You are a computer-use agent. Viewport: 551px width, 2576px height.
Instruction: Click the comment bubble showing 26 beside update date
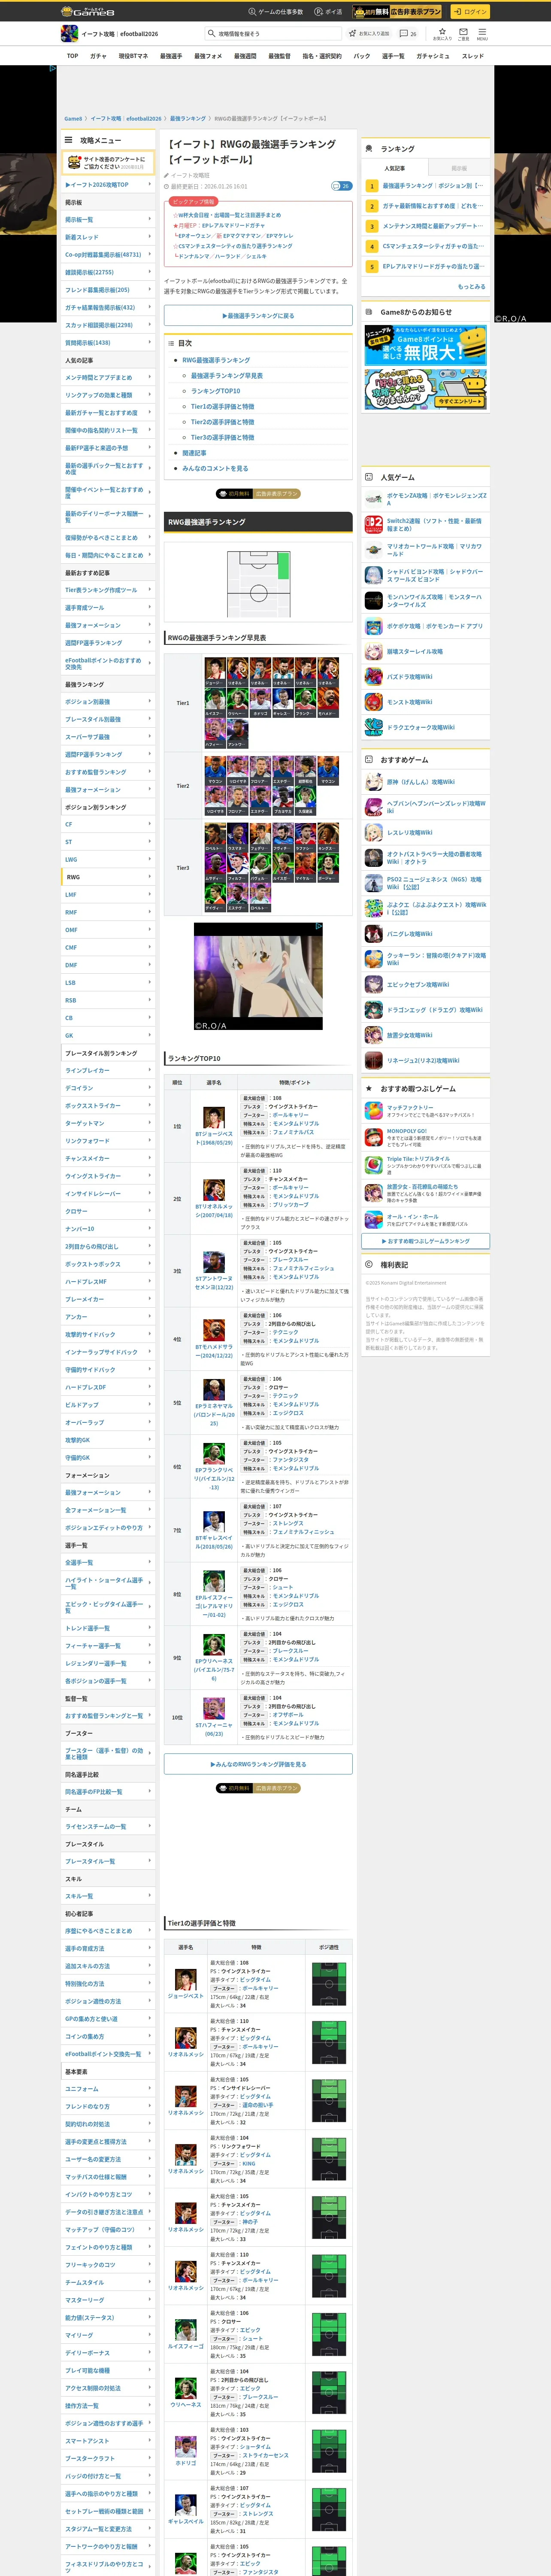coord(341,186)
